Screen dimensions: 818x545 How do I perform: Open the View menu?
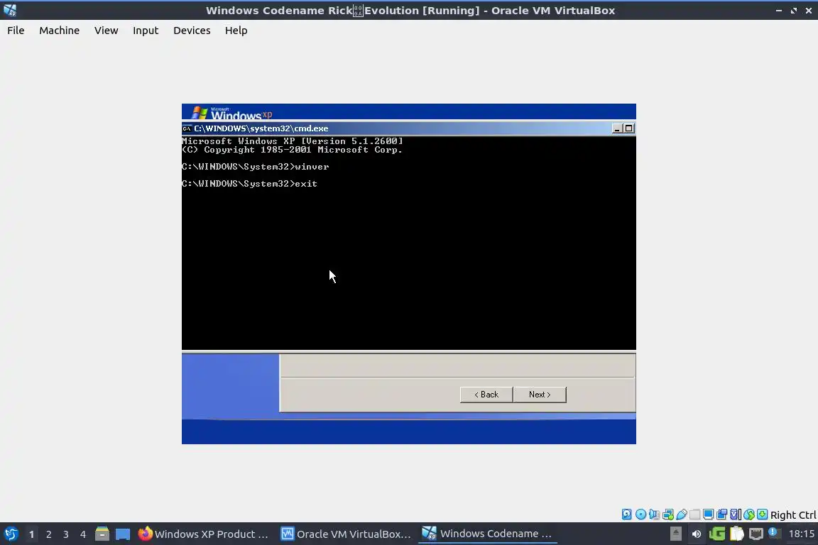coord(106,31)
